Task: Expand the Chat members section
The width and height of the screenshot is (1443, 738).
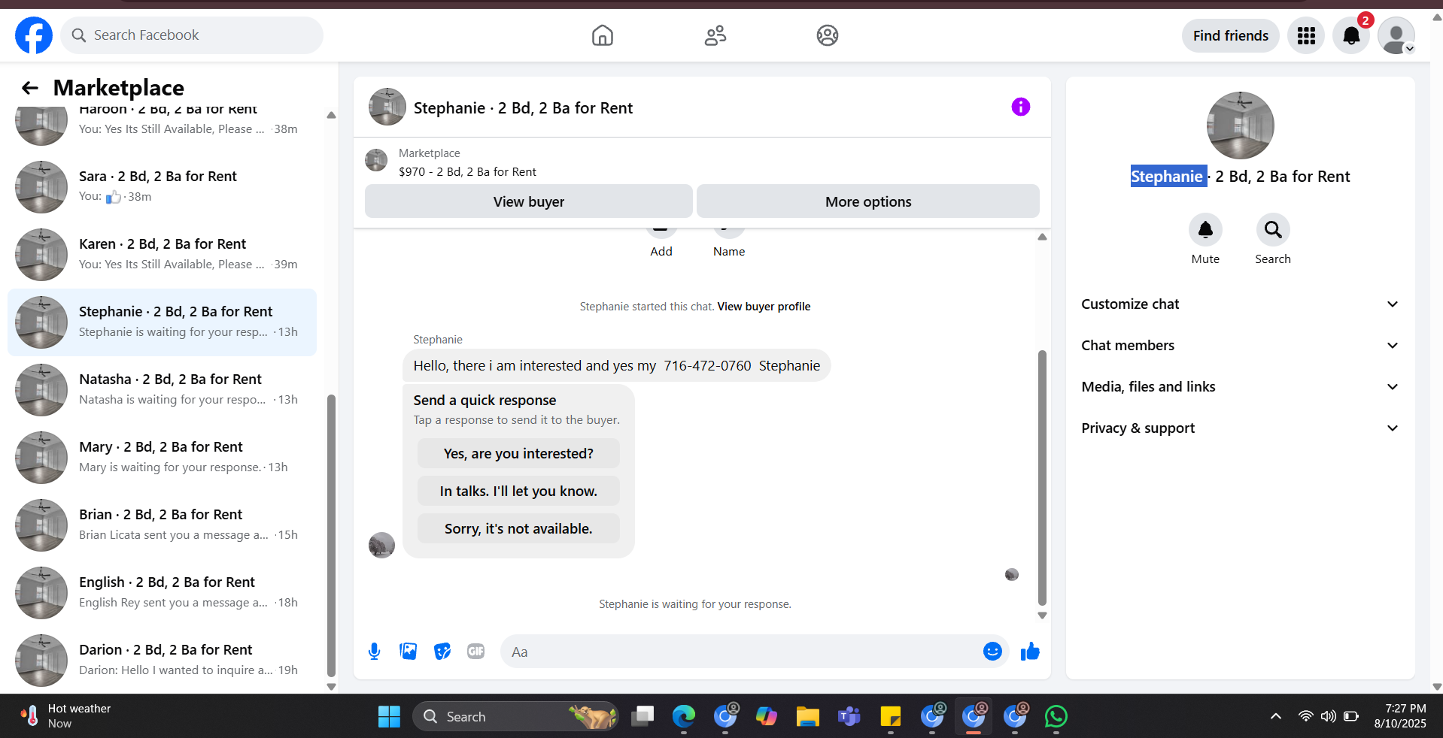Action: click(1240, 346)
